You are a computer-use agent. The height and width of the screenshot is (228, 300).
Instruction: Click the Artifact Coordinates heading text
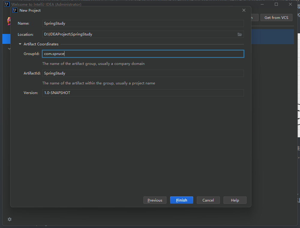click(41, 44)
